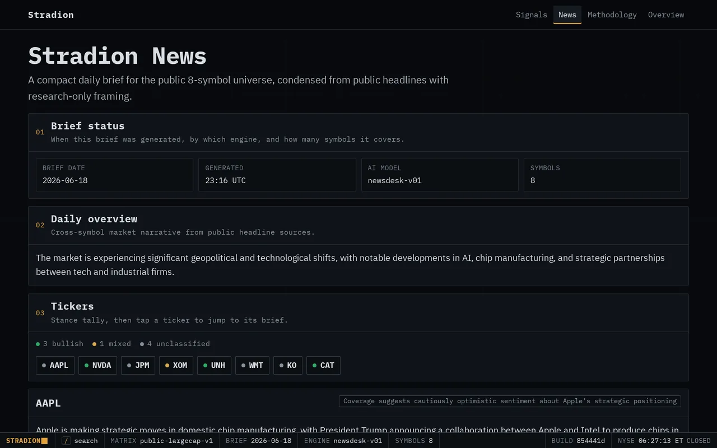The image size is (717, 448).
Task: Click the GENERATED 23:16 UTC card
Action: click(x=277, y=175)
